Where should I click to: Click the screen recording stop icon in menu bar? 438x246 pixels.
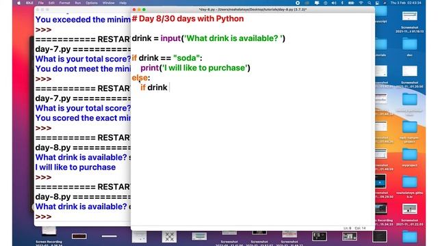tap(298, 3)
